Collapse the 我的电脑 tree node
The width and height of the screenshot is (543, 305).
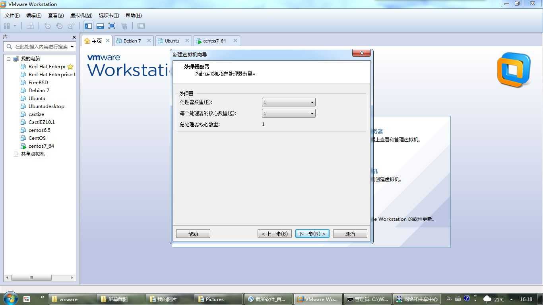coord(8,59)
